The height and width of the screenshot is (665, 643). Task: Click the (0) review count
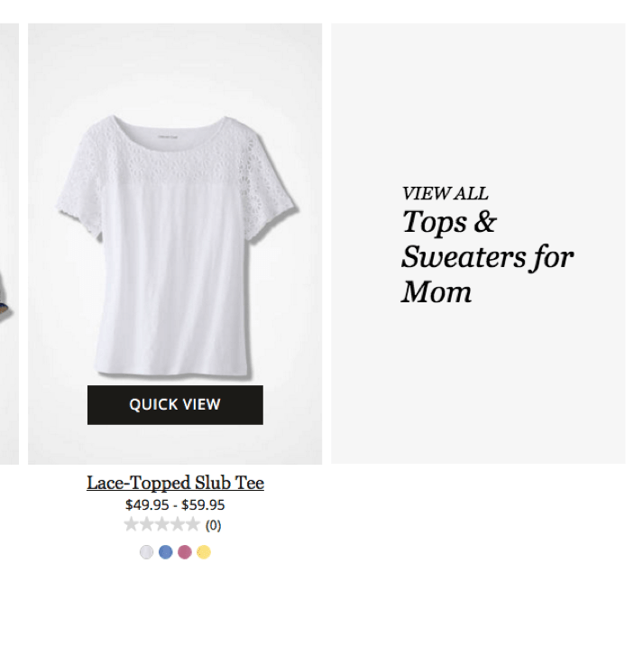tap(213, 525)
